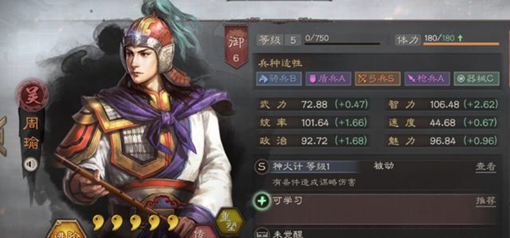
Task: Open the 枪兵A troop type tab
Action: [427, 79]
